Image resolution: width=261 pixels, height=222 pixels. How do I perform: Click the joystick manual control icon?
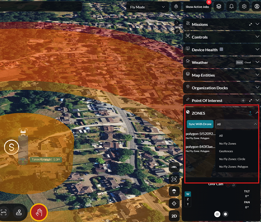click(x=19, y=212)
